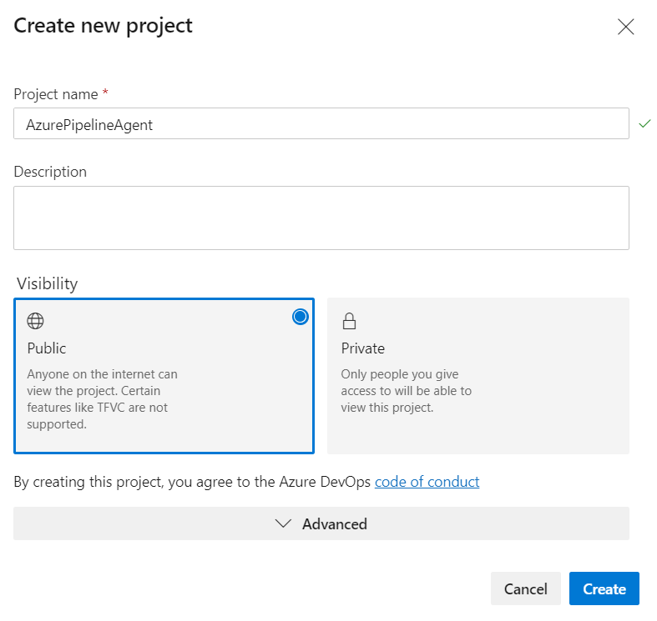
Task: Click the lock icon in the Private card
Action: (x=349, y=321)
